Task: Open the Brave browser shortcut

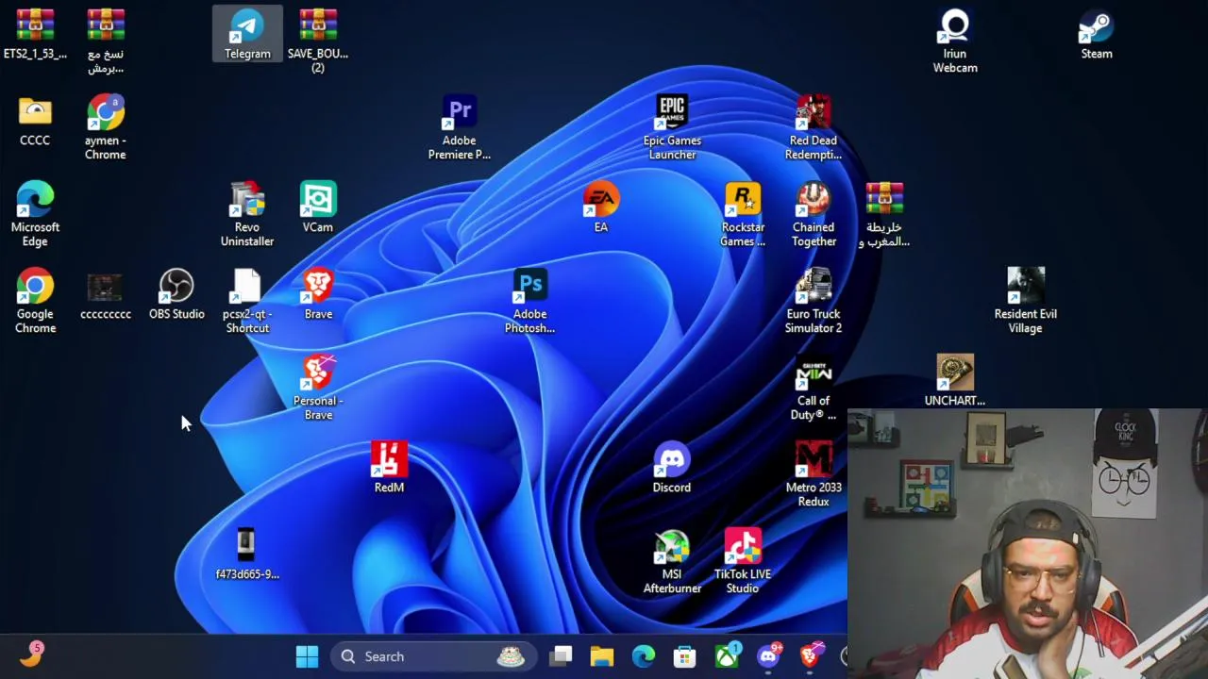Action: coord(318,294)
